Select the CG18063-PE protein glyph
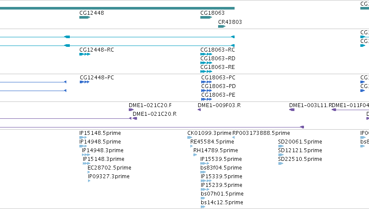The width and height of the screenshot is (369, 209). (x=206, y=99)
